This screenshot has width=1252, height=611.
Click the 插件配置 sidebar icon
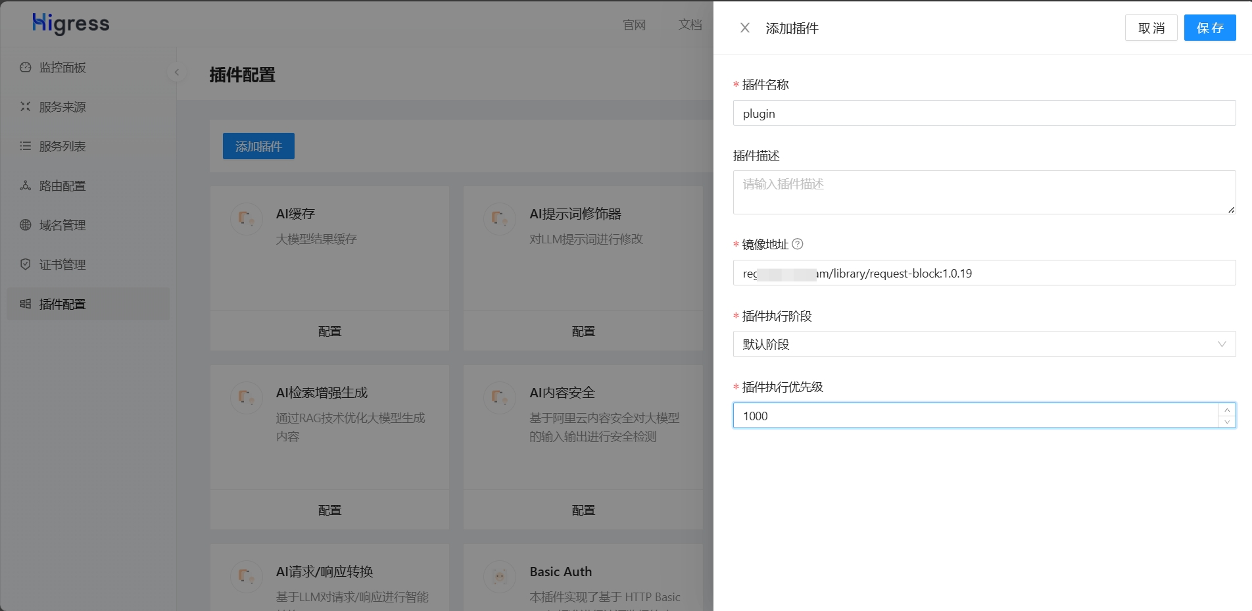coord(26,304)
